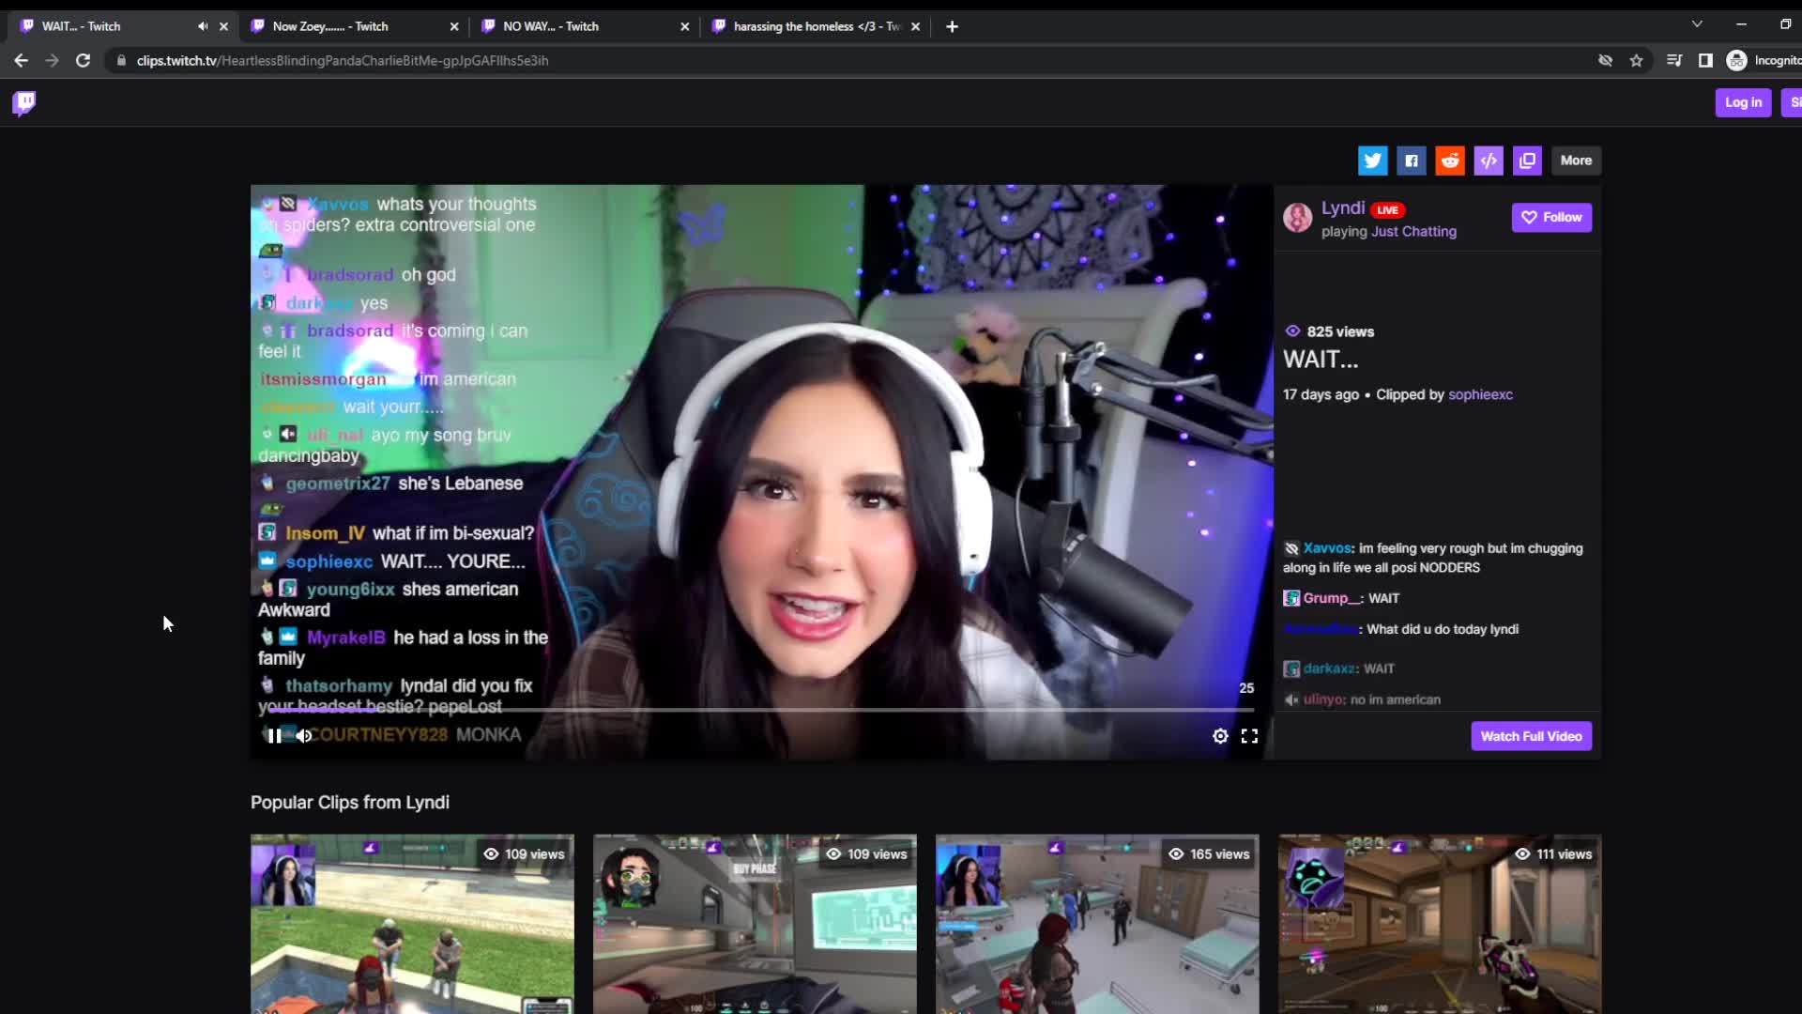Click the 825 views count
The height and width of the screenshot is (1014, 1802).
pyautogui.click(x=1329, y=331)
